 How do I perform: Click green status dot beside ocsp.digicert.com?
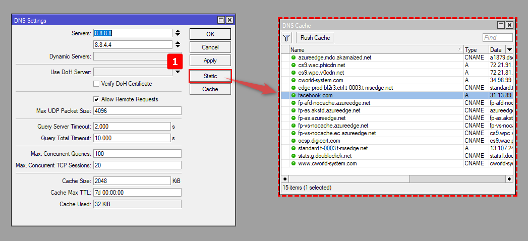tap(294, 141)
